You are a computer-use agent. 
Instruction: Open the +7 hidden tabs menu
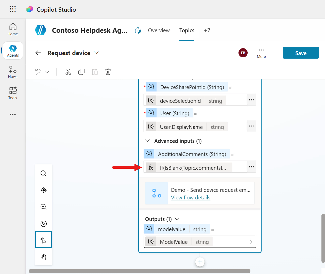pos(207,30)
